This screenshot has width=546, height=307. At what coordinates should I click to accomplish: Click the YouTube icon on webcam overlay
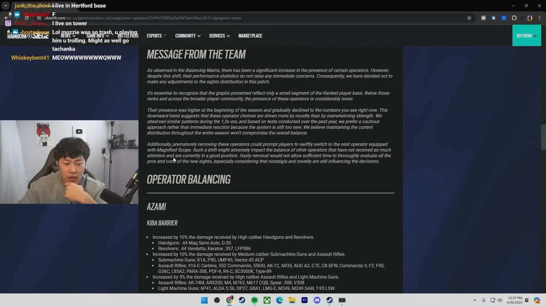point(79,132)
